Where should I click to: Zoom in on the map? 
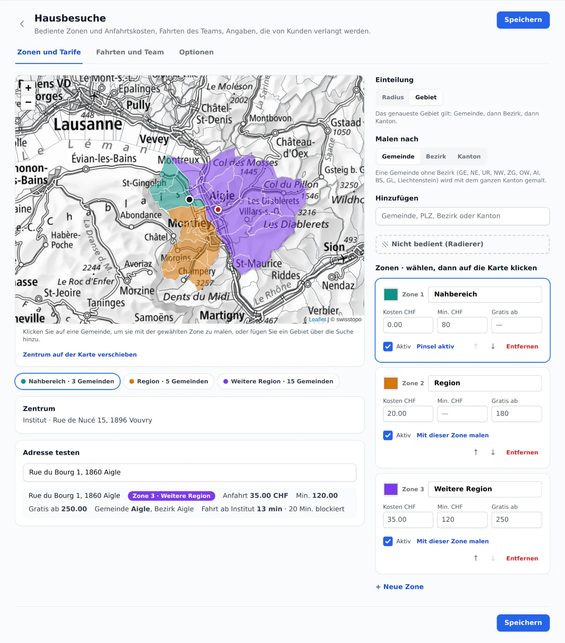point(28,88)
